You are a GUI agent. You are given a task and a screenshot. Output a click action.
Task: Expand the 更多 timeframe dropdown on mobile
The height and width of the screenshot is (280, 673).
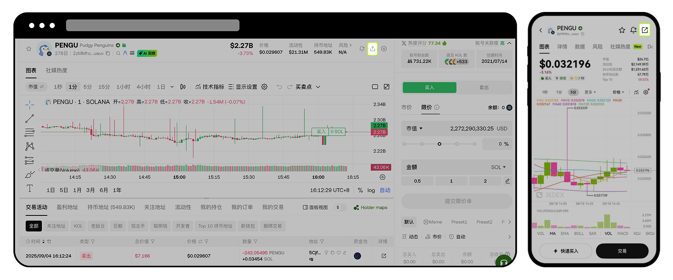[x=590, y=92]
